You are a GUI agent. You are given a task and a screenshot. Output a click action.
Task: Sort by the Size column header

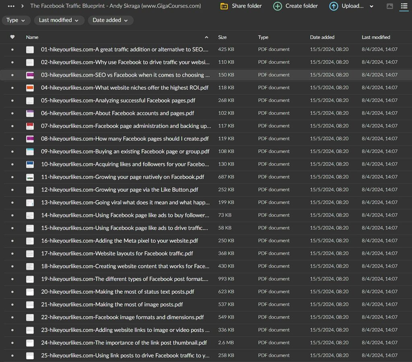pos(222,37)
